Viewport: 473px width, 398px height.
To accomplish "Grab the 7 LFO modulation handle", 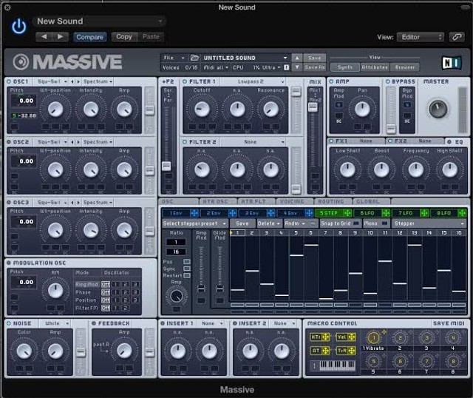I will point(424,213).
